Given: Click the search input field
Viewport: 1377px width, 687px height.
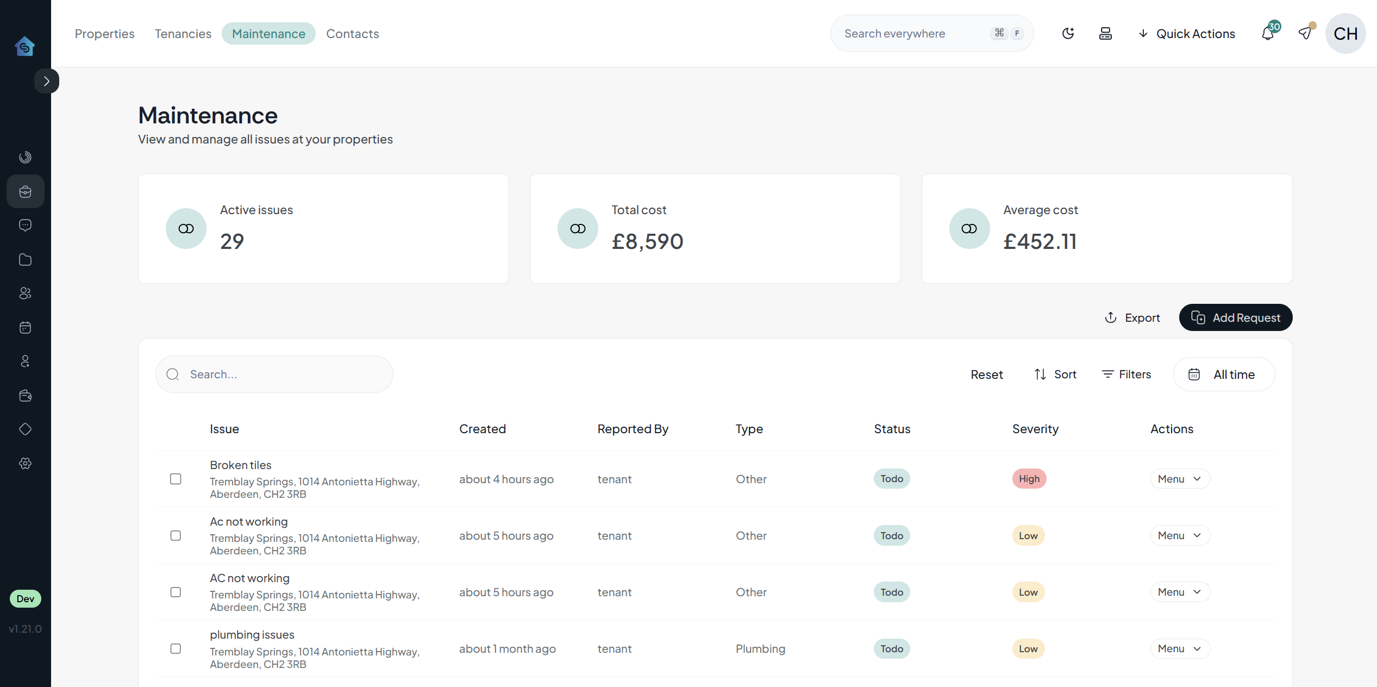Looking at the screenshot, I should [274, 373].
